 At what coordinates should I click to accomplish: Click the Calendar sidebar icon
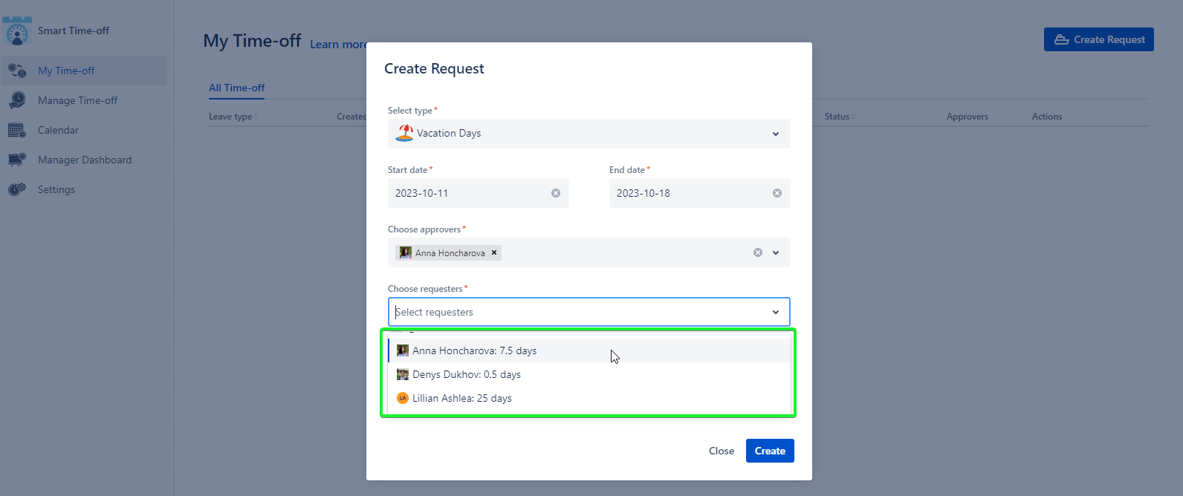coord(17,130)
